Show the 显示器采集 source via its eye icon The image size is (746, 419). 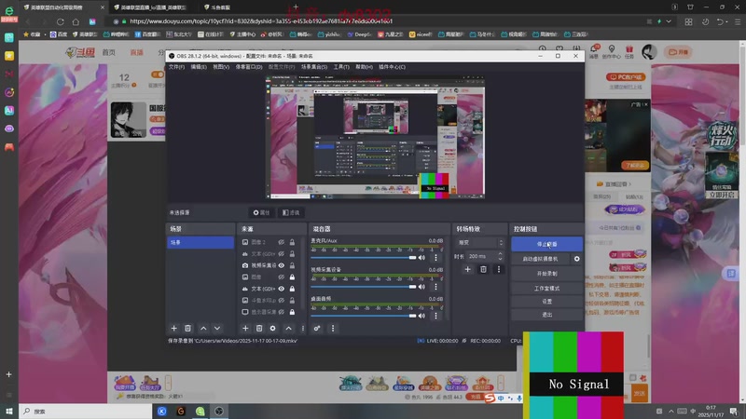click(x=282, y=312)
